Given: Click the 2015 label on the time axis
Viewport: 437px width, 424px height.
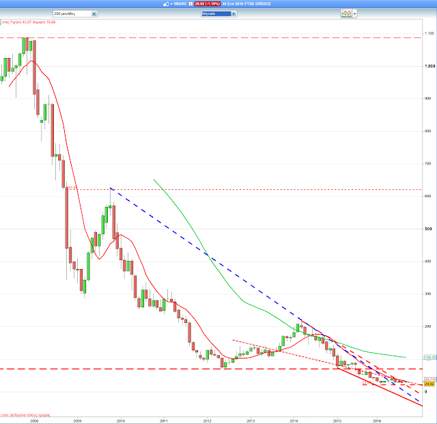Looking at the screenshot, I should tap(337, 421).
